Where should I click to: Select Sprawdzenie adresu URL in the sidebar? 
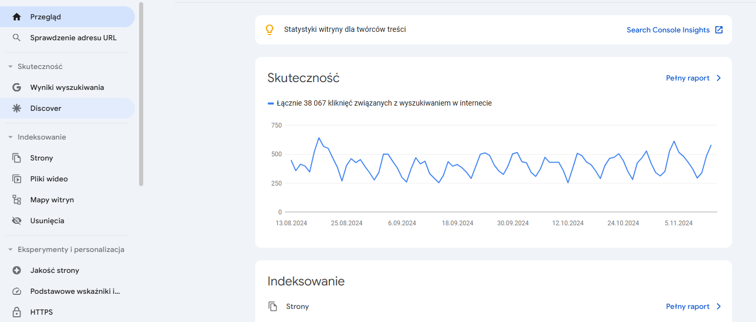(x=73, y=37)
